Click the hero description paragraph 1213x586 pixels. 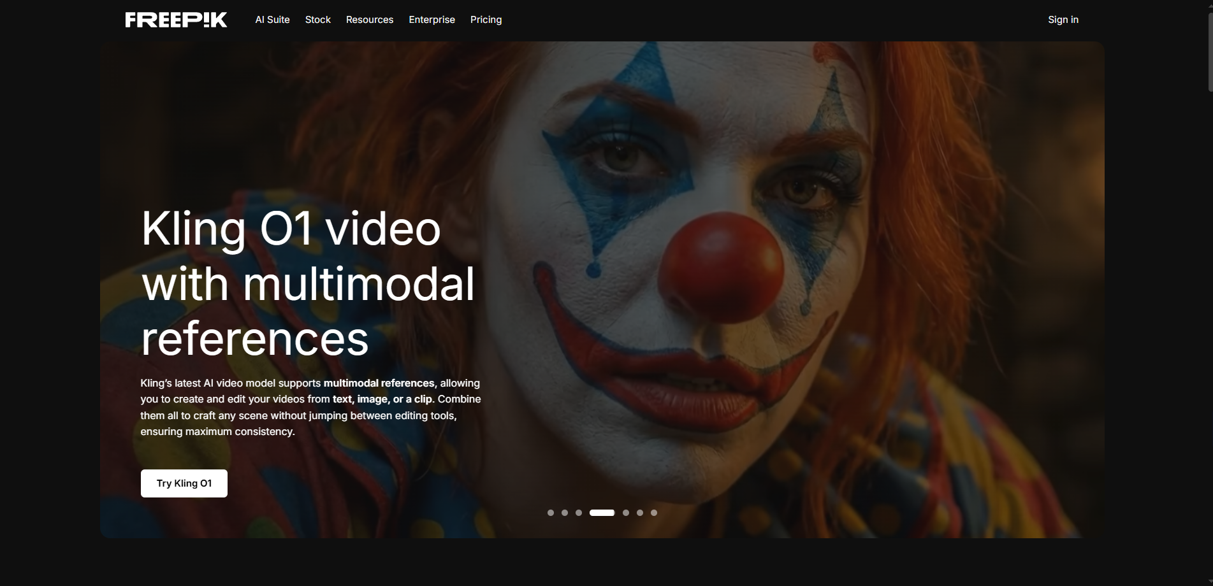point(310,407)
